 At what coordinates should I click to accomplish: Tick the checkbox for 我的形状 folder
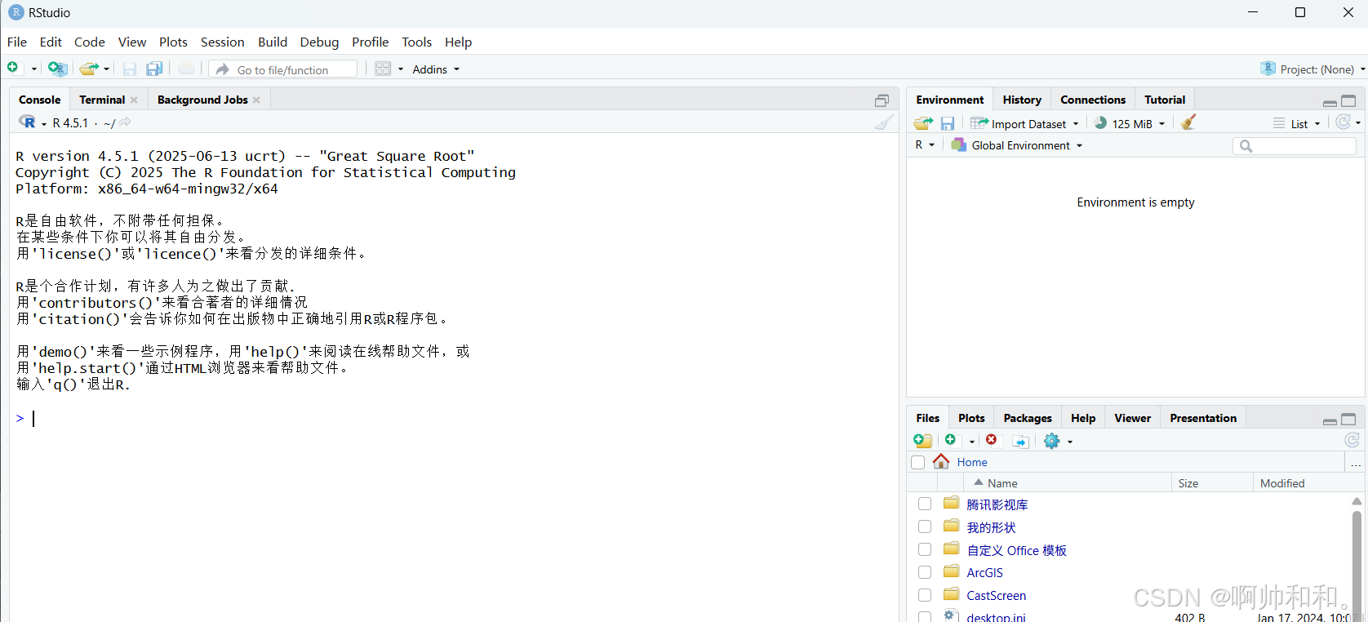point(925,527)
